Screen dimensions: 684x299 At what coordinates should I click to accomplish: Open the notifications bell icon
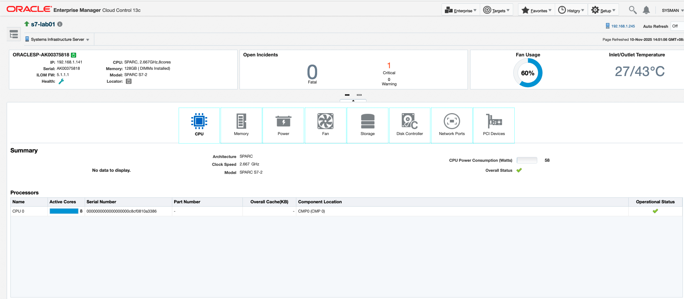point(646,10)
